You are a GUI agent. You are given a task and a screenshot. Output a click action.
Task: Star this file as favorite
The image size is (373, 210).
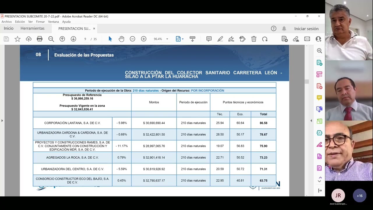17,39
